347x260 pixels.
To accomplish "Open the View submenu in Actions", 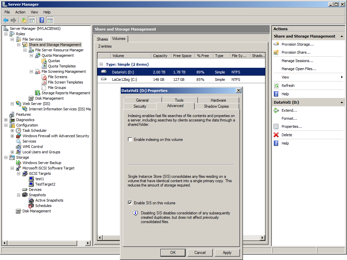I will click(309, 77).
